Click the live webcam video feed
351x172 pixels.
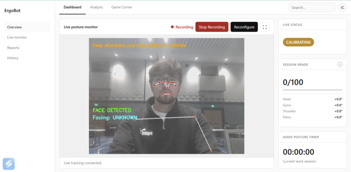coord(166,96)
